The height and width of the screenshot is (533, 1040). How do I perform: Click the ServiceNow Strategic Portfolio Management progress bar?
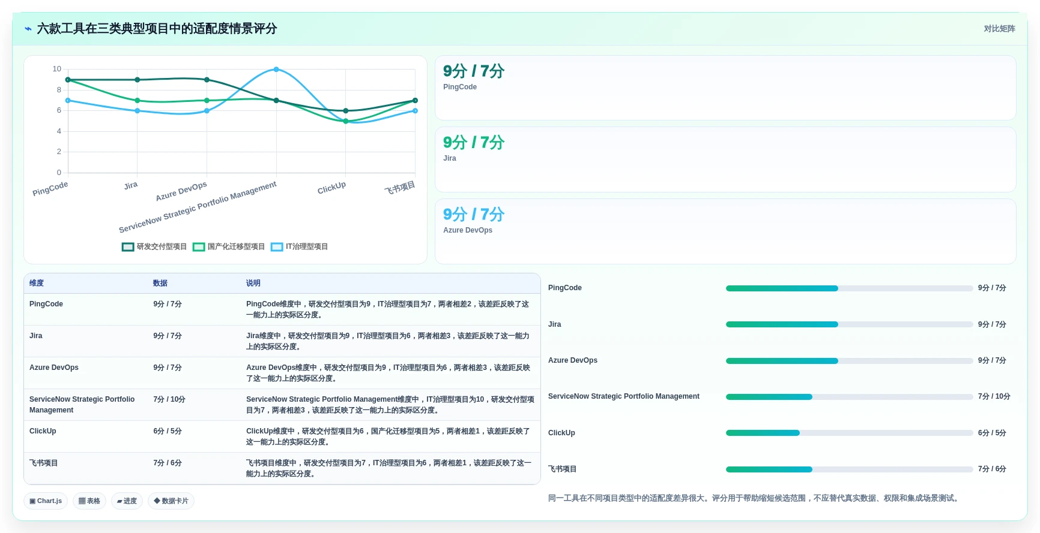point(849,397)
